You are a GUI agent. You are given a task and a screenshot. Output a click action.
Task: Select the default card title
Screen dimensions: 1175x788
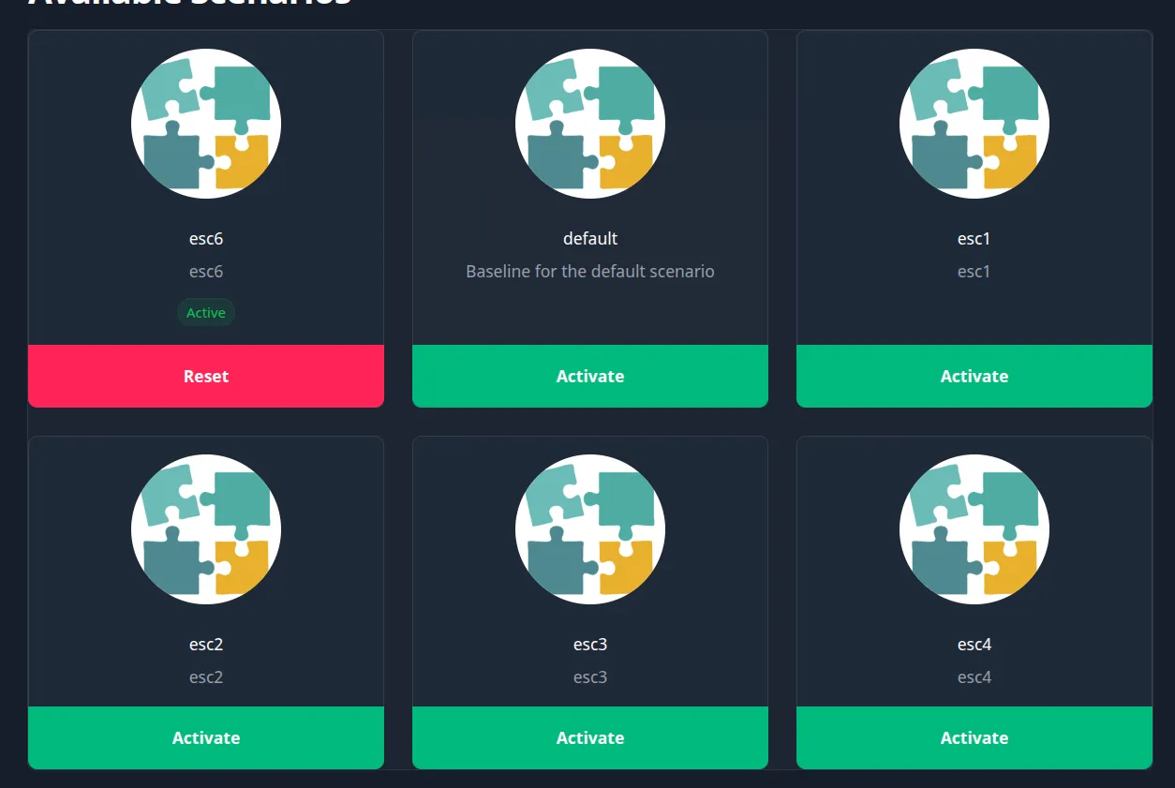[x=590, y=239]
